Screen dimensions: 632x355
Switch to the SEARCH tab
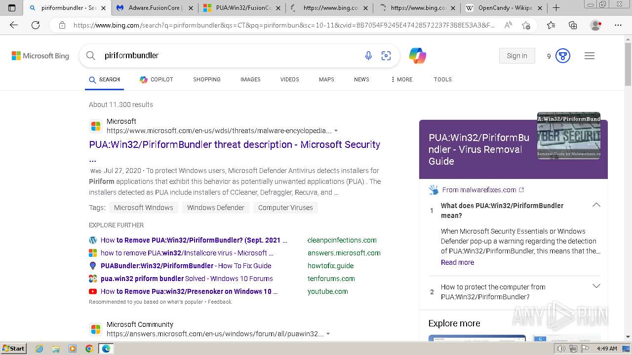[x=104, y=79]
